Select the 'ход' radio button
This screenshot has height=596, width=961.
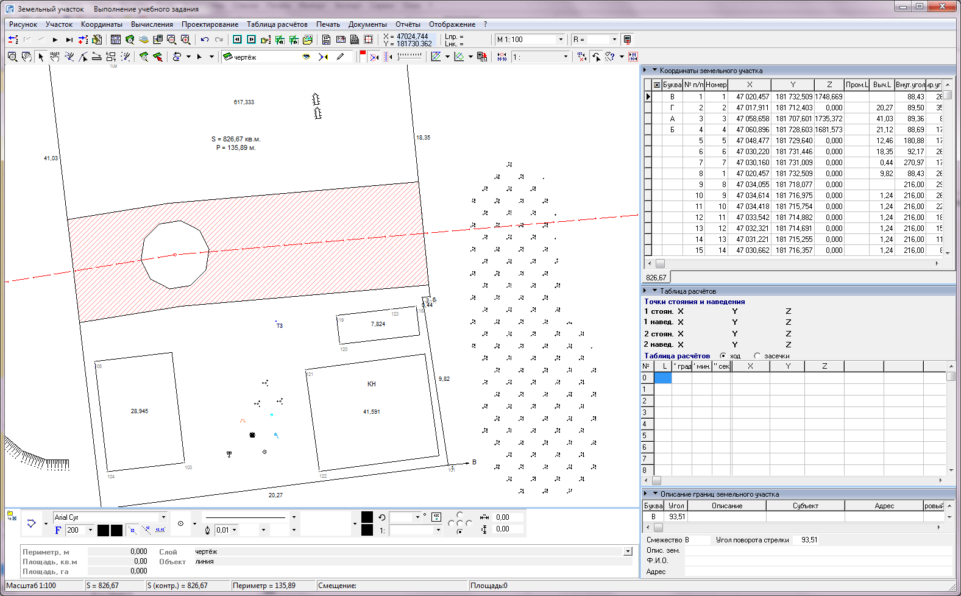[x=723, y=356]
